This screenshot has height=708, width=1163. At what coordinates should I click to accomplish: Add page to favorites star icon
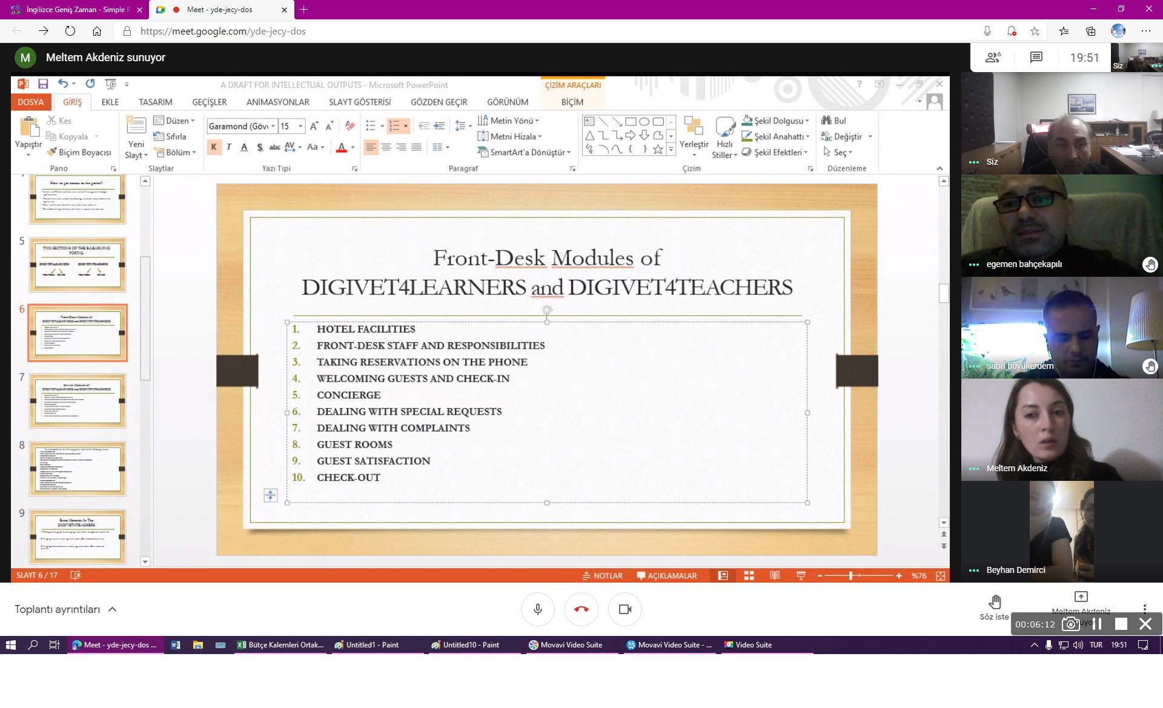(1035, 31)
